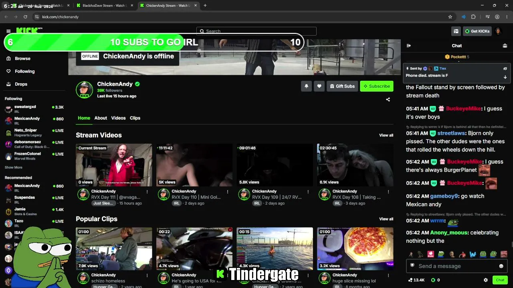513x288 pixels.
Task: Open the 11:11:42 video thumbnail
Action: (x=194, y=165)
